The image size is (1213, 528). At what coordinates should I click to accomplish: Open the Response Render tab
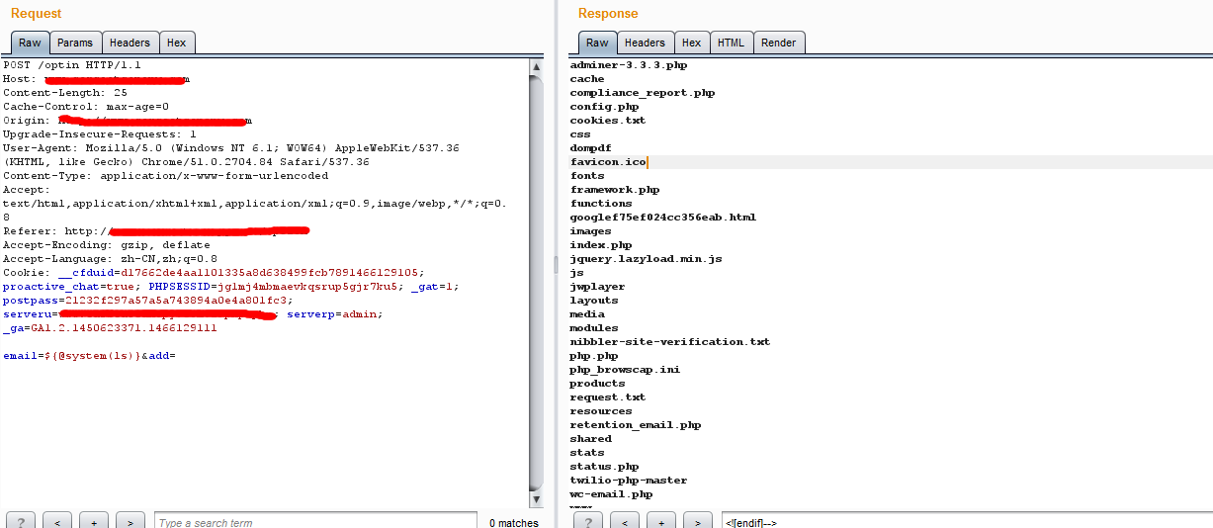point(779,43)
